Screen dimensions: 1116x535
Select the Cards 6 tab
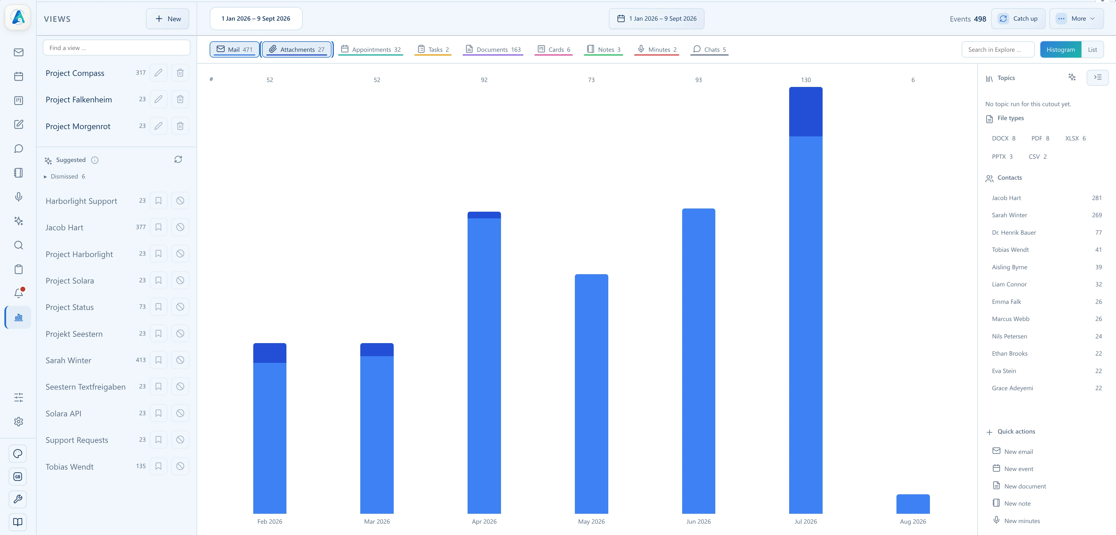[x=554, y=49]
